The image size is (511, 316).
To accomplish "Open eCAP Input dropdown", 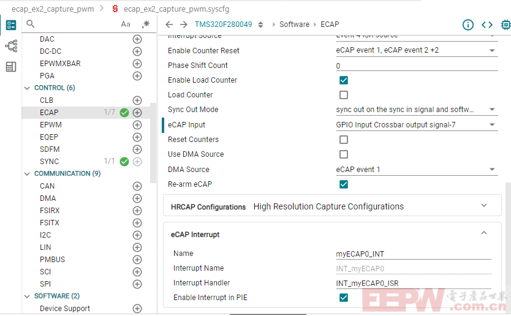I will coord(417,125).
